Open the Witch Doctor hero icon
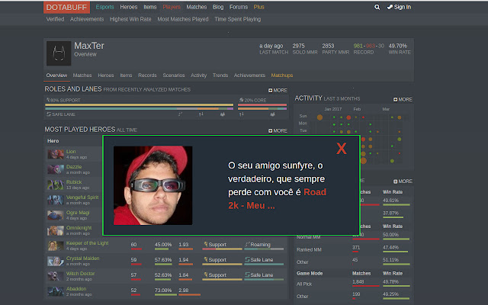The width and height of the screenshot is (488, 305). 56,276
